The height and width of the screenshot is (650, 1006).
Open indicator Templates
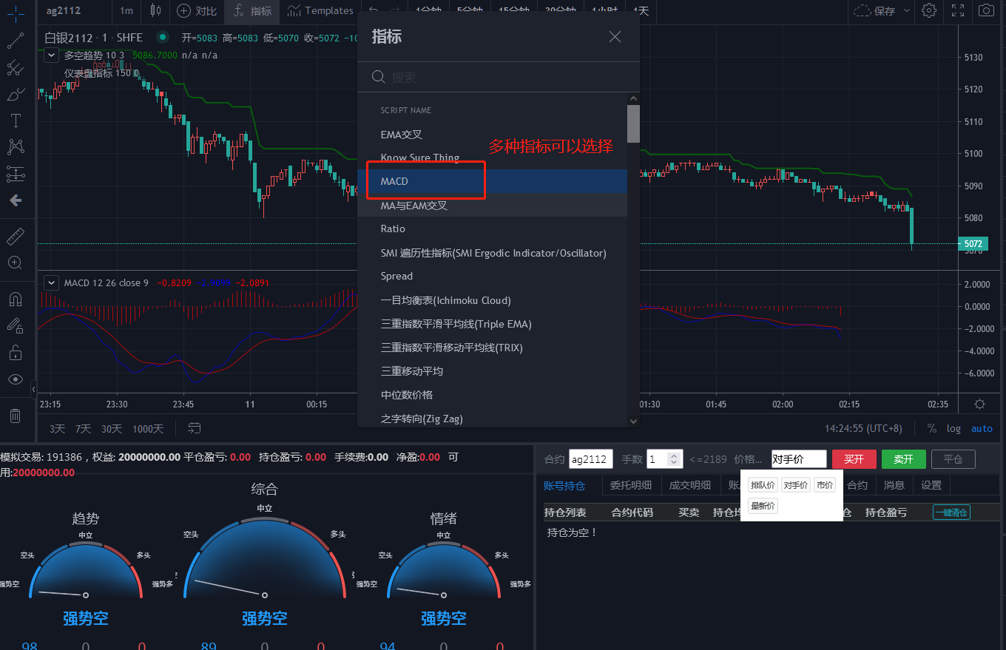coord(320,10)
